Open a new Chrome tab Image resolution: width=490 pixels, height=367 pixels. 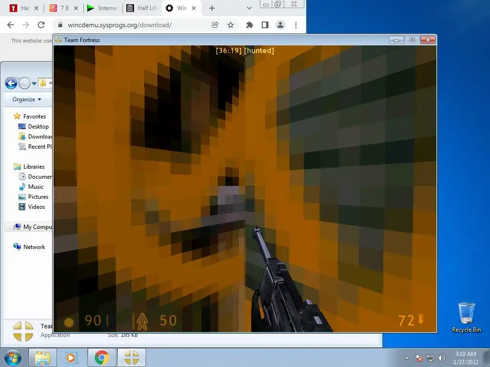point(212,8)
